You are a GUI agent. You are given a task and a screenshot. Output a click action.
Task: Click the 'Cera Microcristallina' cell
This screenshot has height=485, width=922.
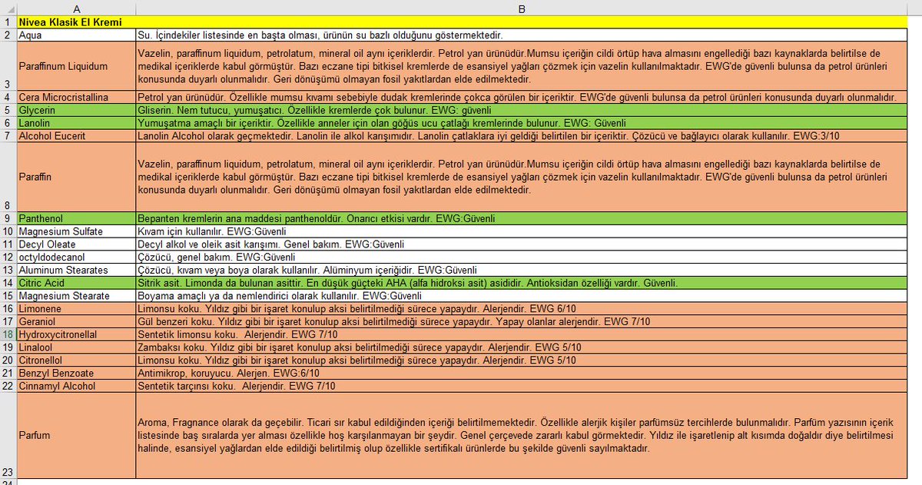click(75, 98)
